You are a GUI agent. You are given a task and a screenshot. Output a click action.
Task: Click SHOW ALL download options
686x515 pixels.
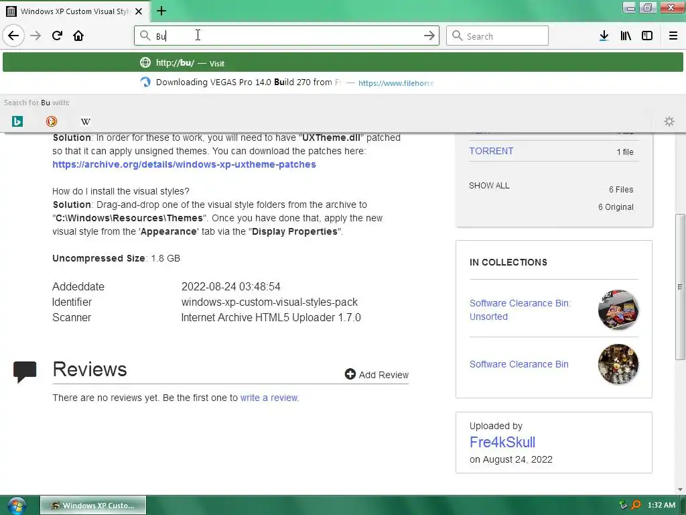489,186
